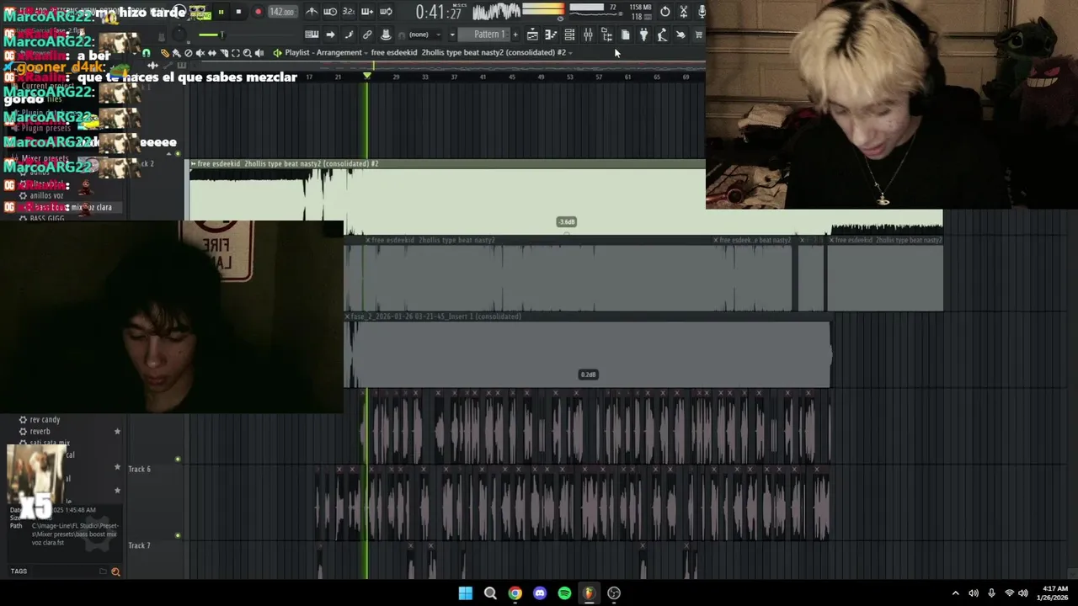Open the Playlist view icon

(x=532, y=35)
